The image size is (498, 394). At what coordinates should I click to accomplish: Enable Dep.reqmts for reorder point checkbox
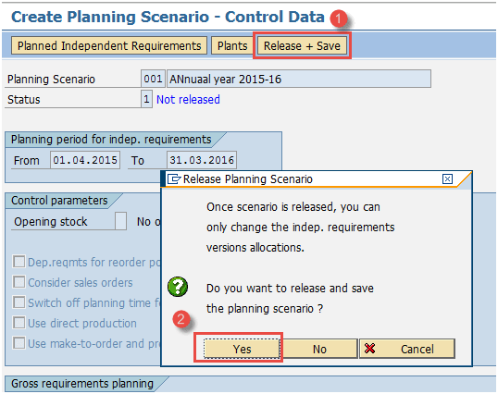[x=19, y=262]
